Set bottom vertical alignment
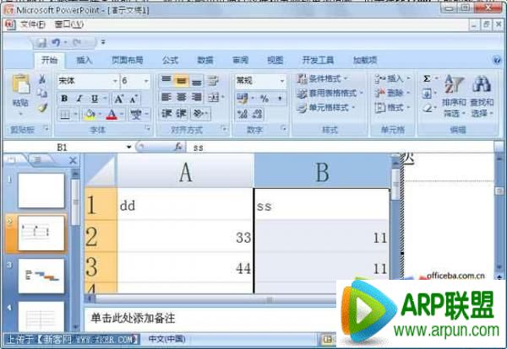 point(196,80)
